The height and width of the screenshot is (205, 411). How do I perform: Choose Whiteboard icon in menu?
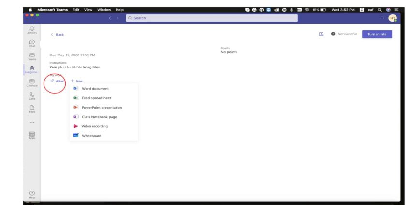(76, 136)
